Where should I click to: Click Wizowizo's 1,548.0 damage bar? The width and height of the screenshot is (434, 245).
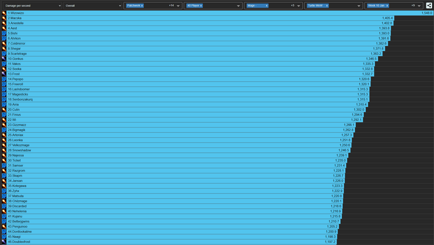217,12
